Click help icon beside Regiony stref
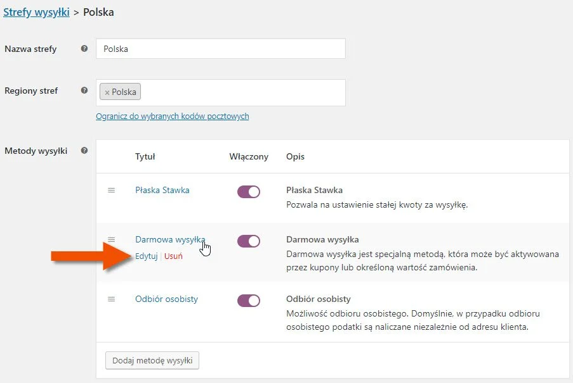Image resolution: width=573 pixels, height=383 pixels. click(x=84, y=91)
